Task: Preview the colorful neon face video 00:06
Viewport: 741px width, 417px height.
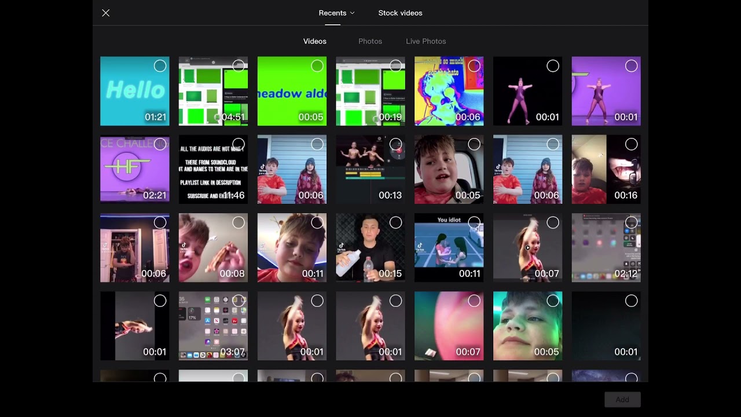Action: [449, 91]
